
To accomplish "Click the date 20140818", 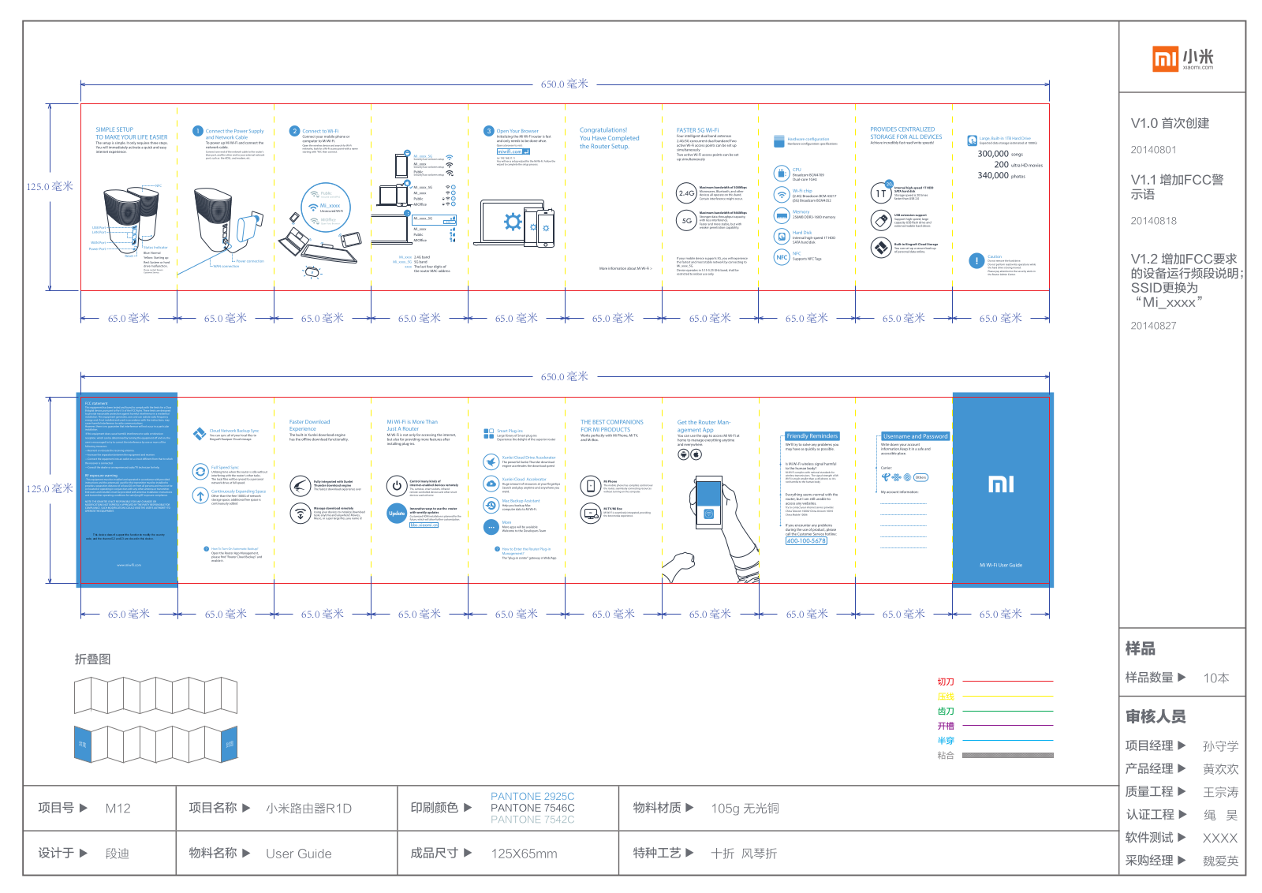I will pos(1153,221).
